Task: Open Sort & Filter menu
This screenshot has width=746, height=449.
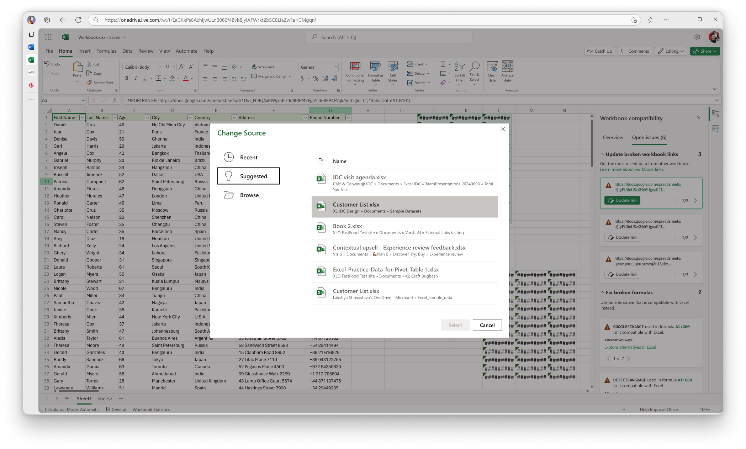Action: (x=460, y=73)
